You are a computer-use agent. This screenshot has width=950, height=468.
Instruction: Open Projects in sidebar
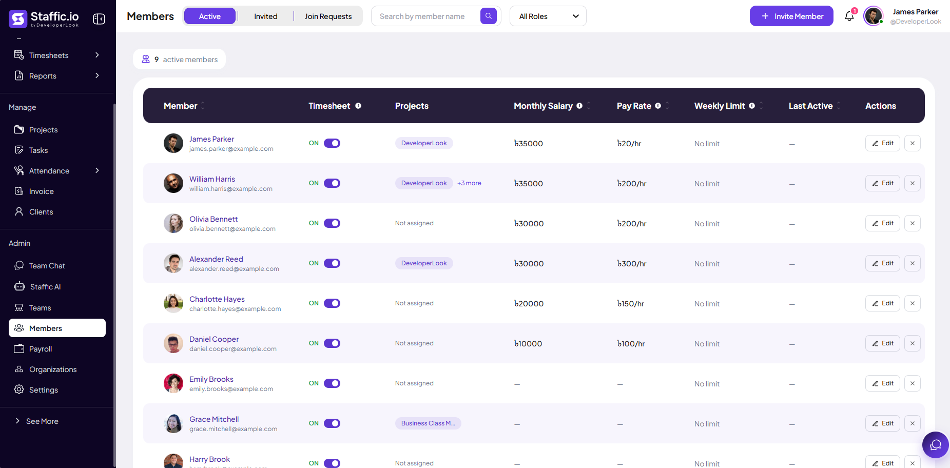57,129
